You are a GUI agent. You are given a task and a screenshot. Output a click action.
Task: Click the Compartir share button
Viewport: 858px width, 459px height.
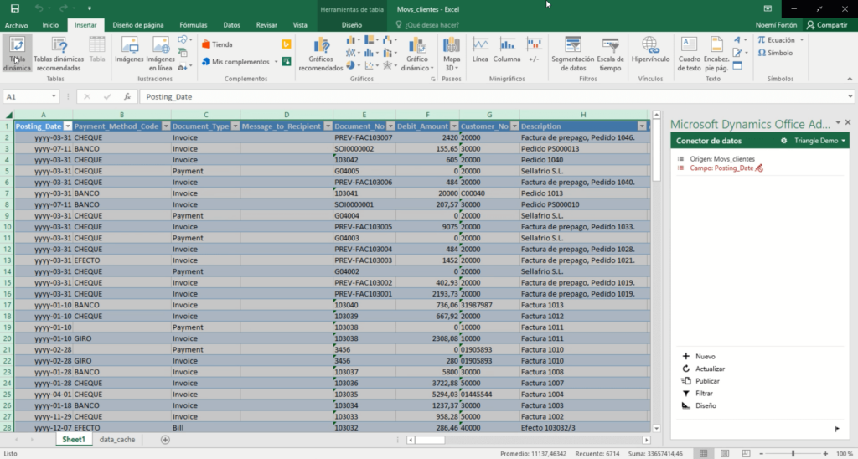tap(826, 25)
